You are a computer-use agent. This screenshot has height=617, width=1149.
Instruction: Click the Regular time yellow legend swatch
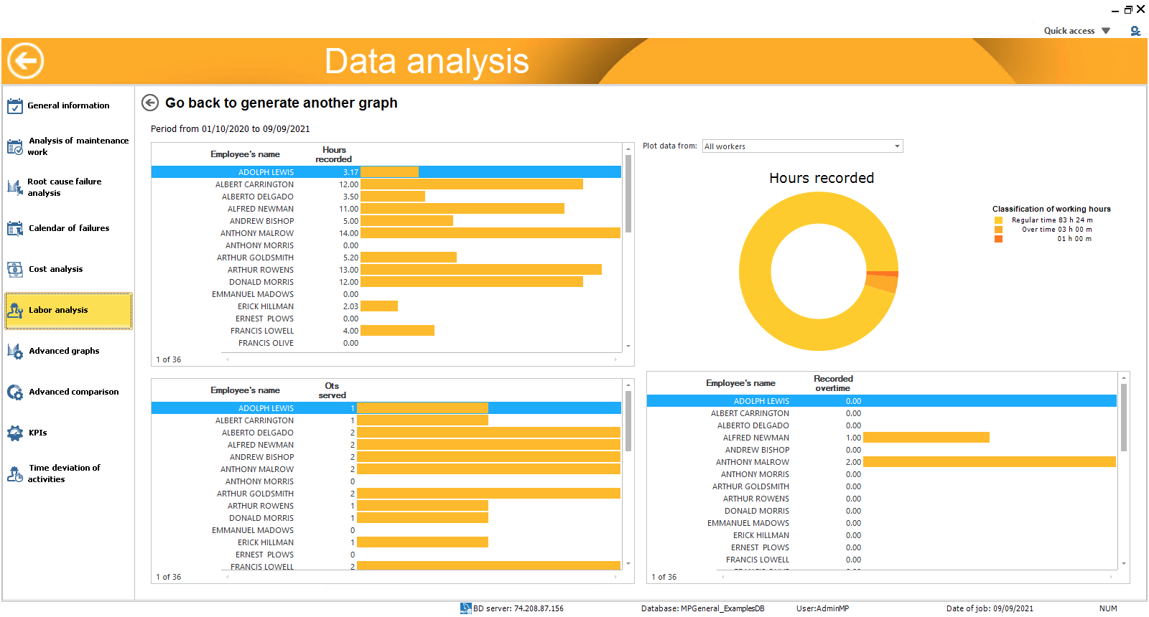point(998,220)
